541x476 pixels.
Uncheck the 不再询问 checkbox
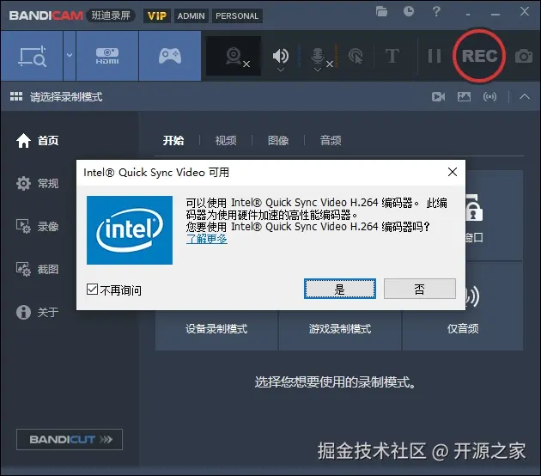pyautogui.click(x=92, y=290)
